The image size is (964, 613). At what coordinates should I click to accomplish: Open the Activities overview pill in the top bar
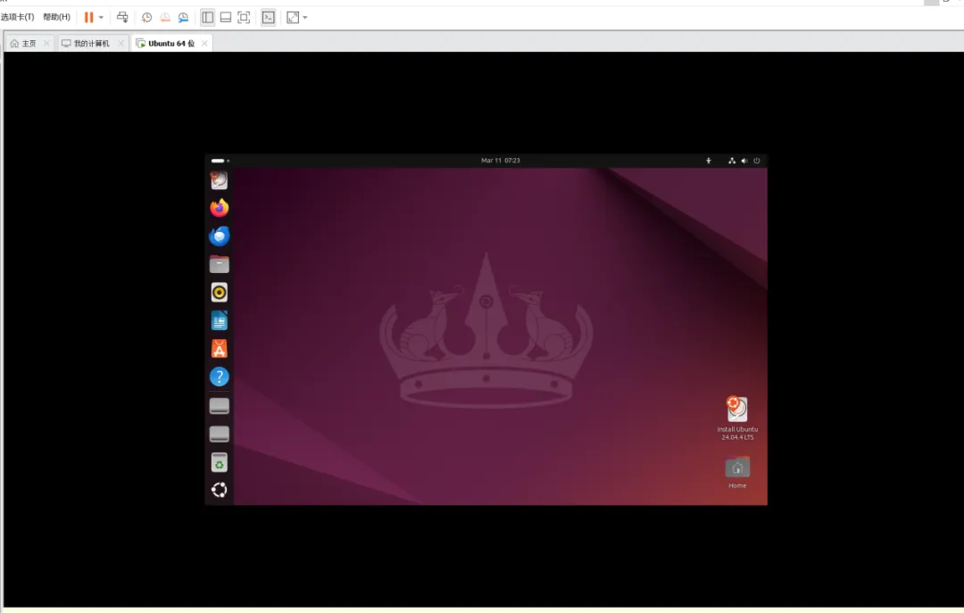(220, 161)
